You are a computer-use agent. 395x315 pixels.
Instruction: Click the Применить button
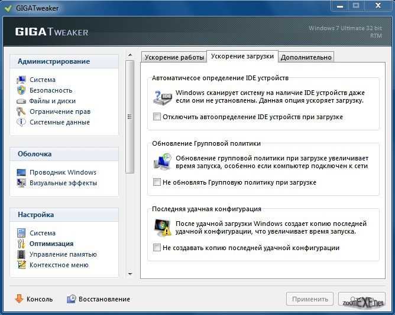[x=310, y=299]
